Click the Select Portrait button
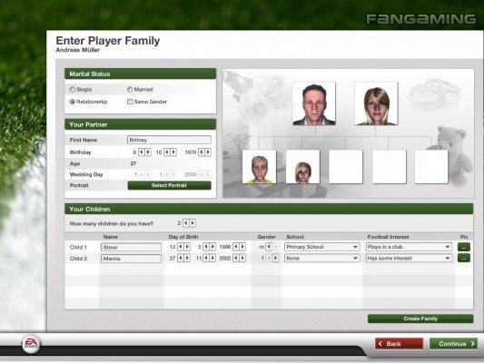Screen dimensions: 484x363 (x=170, y=185)
